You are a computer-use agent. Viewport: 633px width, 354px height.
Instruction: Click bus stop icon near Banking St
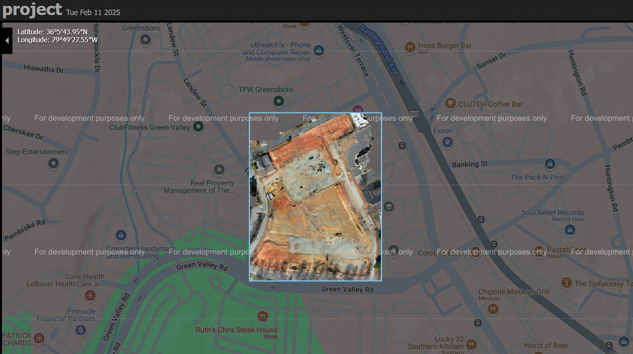pyautogui.click(x=402, y=145)
